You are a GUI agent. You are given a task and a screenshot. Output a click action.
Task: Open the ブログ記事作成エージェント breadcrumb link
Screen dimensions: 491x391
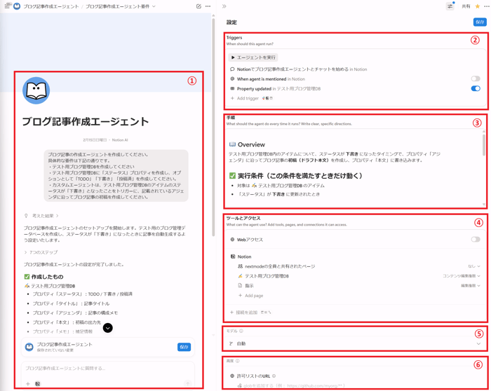51,6
